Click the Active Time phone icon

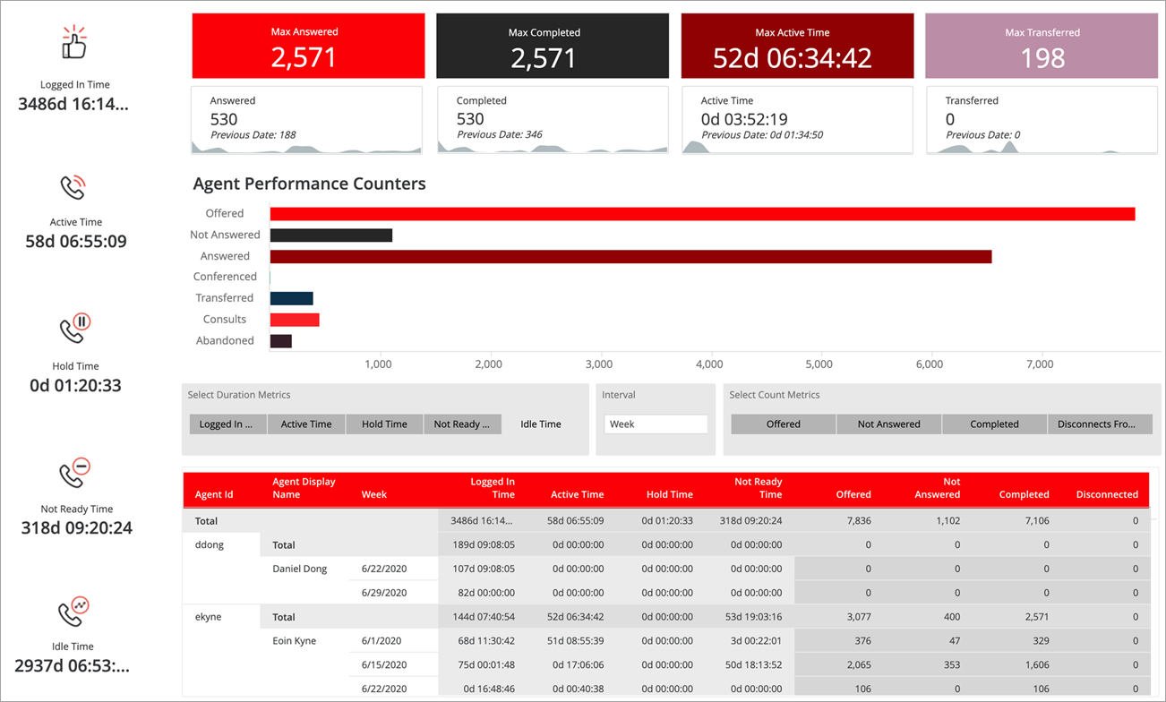73,187
